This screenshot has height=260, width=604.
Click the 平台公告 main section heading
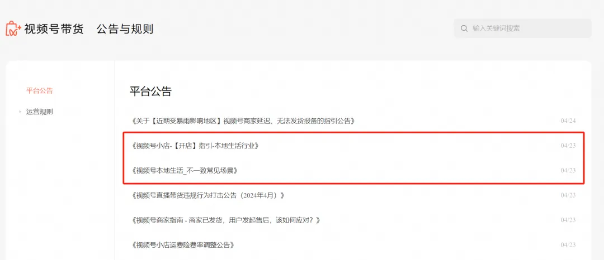tap(150, 92)
